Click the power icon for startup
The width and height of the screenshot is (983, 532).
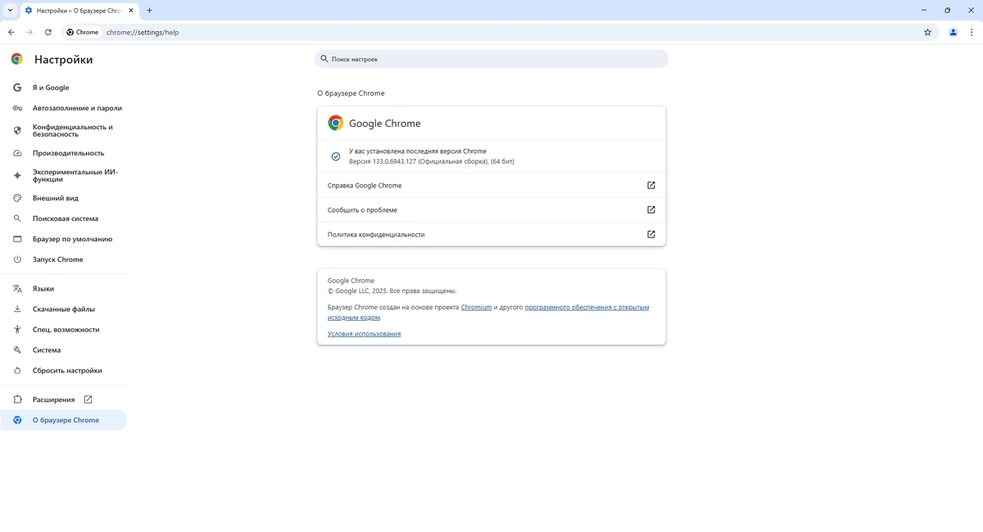[17, 259]
